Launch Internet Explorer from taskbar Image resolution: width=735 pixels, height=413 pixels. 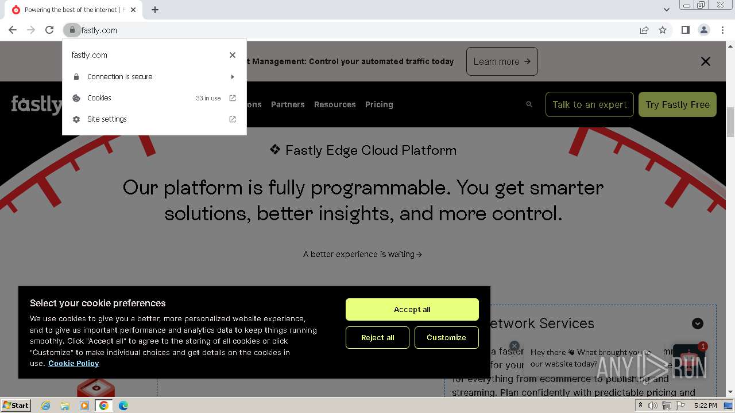[45, 406]
